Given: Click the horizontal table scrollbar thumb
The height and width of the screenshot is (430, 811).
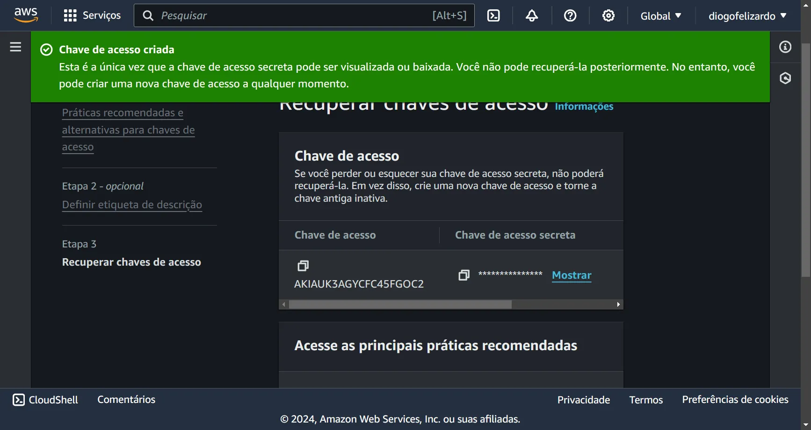Looking at the screenshot, I should [400, 304].
